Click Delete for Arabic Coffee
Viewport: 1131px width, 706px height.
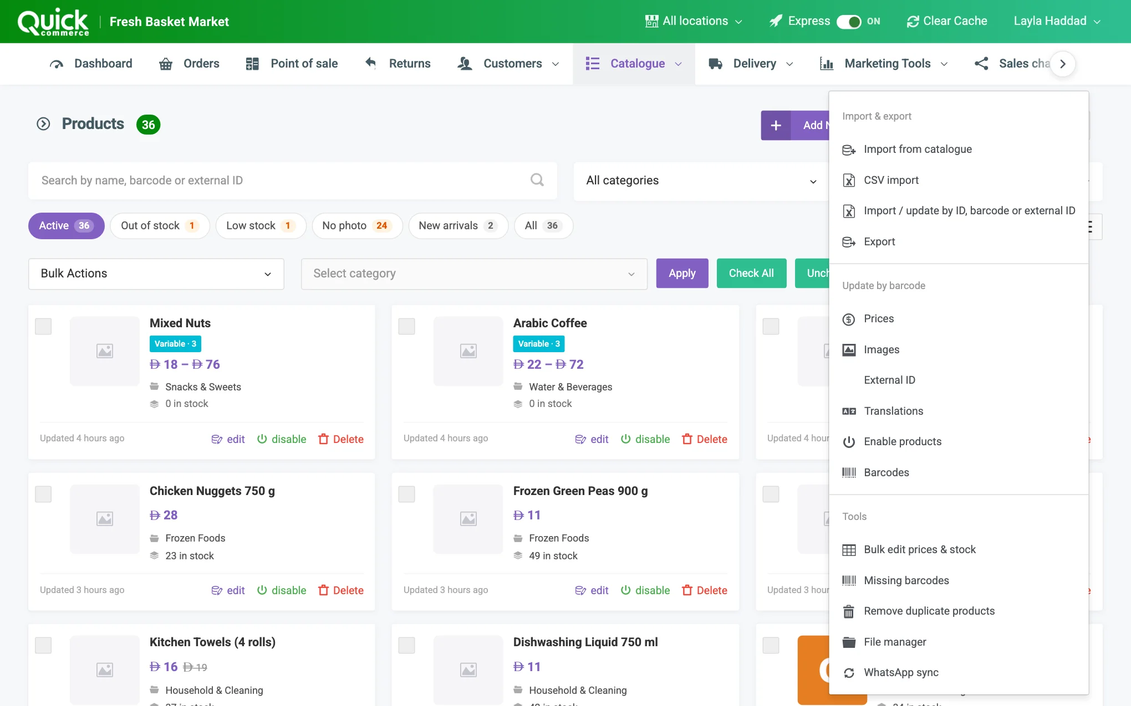coord(704,439)
